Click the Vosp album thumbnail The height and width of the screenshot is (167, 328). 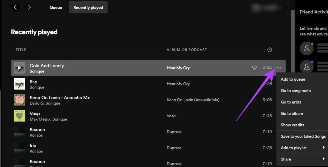pos(19,116)
